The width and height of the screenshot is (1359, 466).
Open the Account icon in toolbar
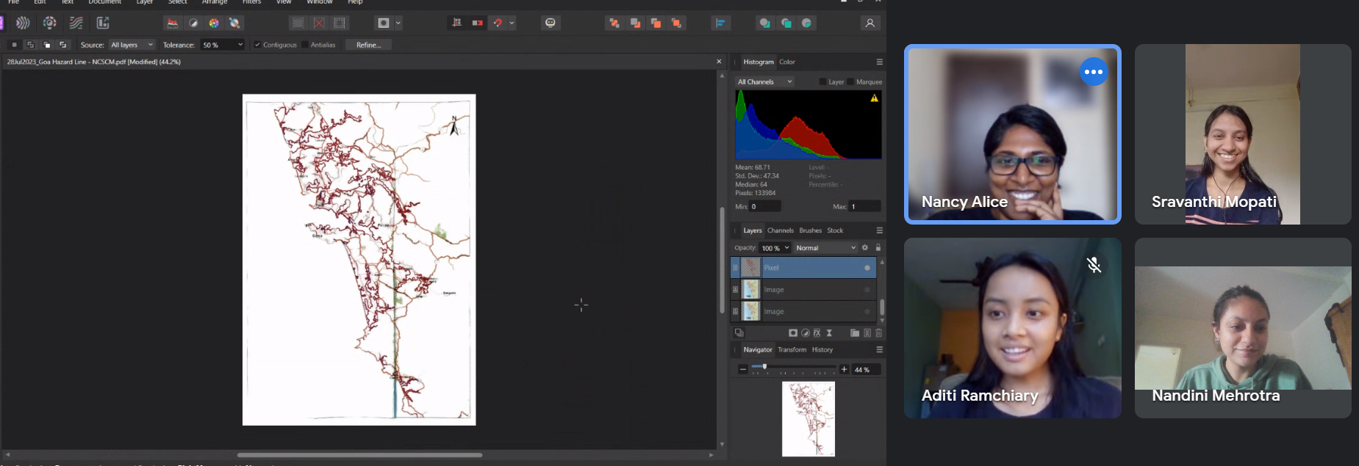click(x=870, y=23)
